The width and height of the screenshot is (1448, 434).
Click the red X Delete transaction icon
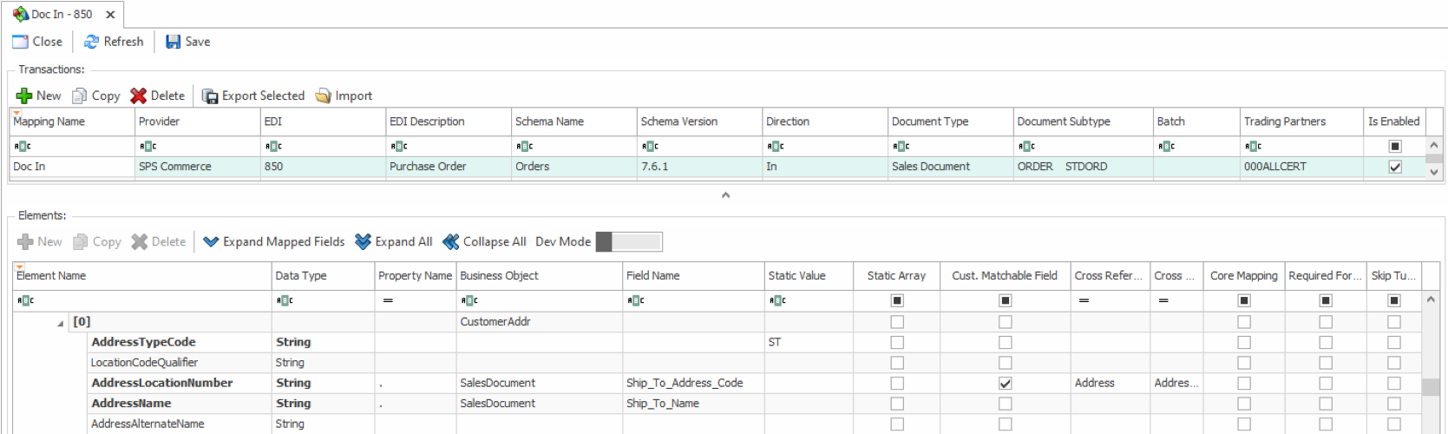[x=139, y=95]
